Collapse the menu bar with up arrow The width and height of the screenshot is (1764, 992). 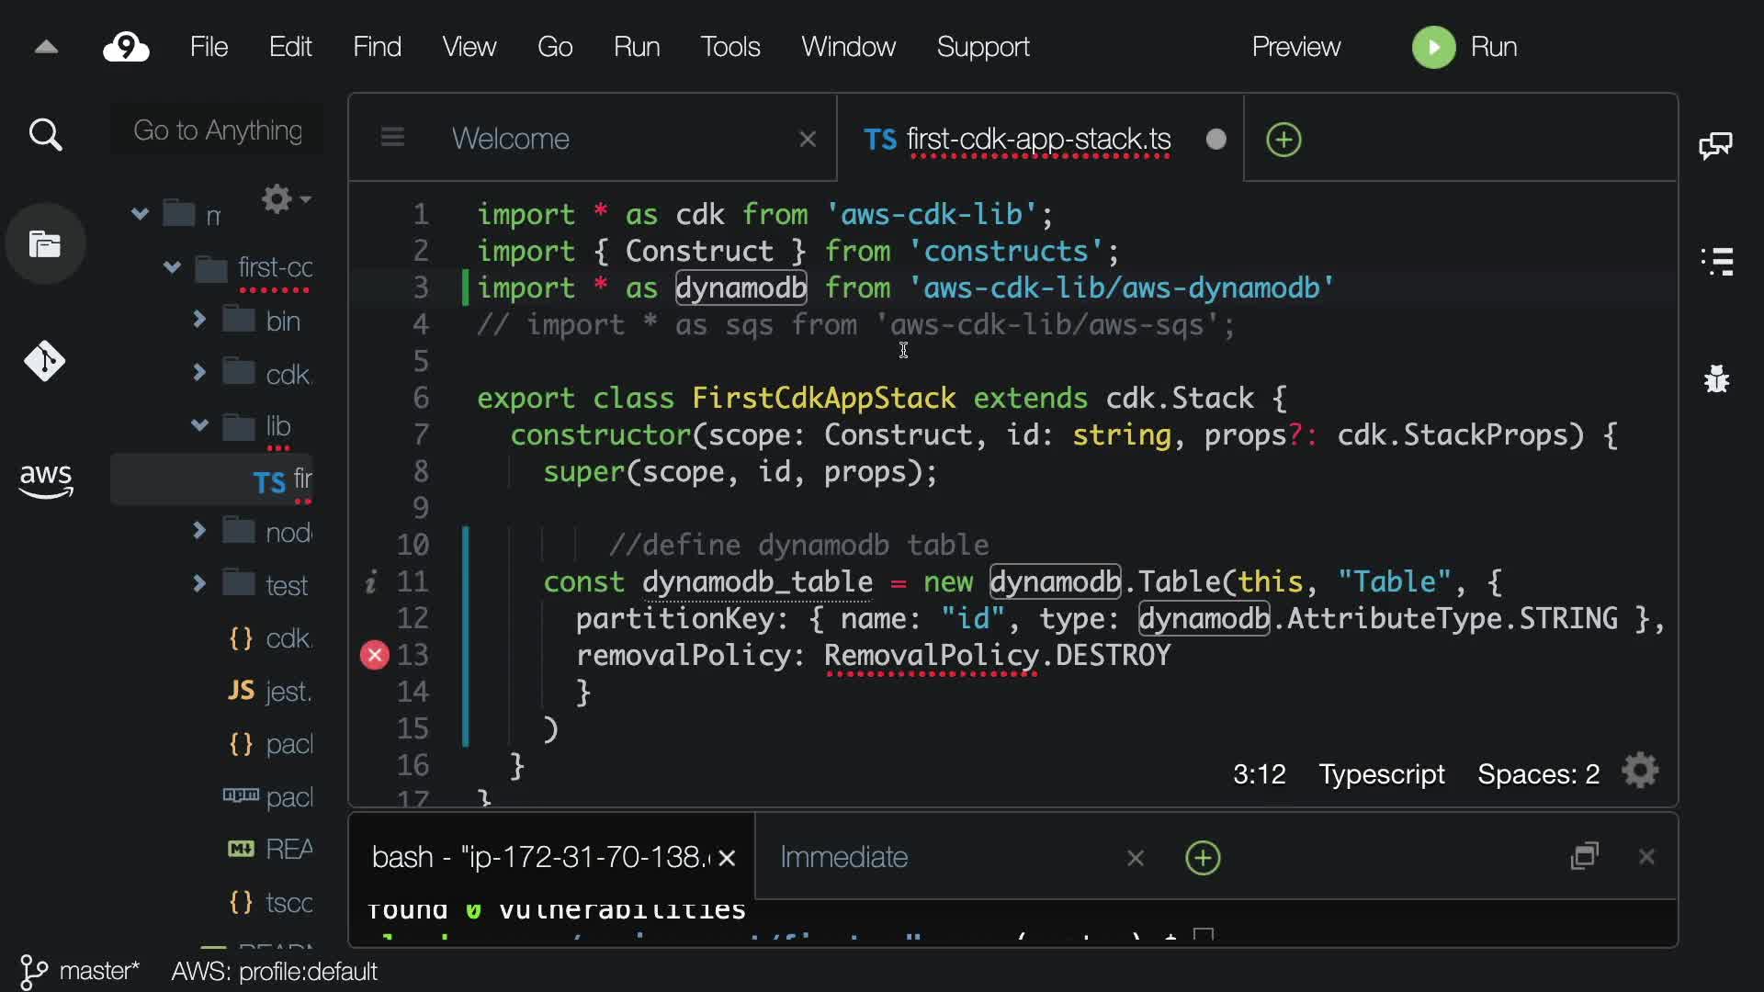46,47
